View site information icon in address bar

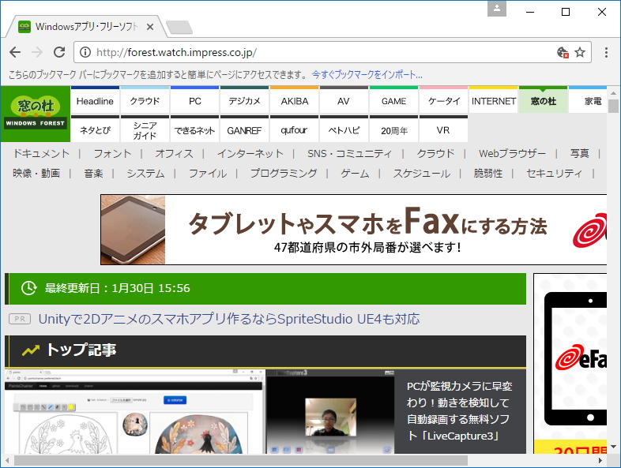coord(85,52)
